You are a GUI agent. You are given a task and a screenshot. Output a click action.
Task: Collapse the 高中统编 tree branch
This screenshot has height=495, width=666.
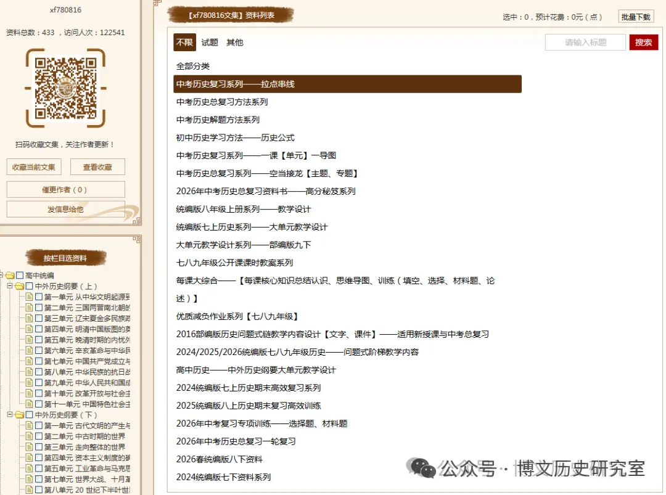[x=2, y=276]
